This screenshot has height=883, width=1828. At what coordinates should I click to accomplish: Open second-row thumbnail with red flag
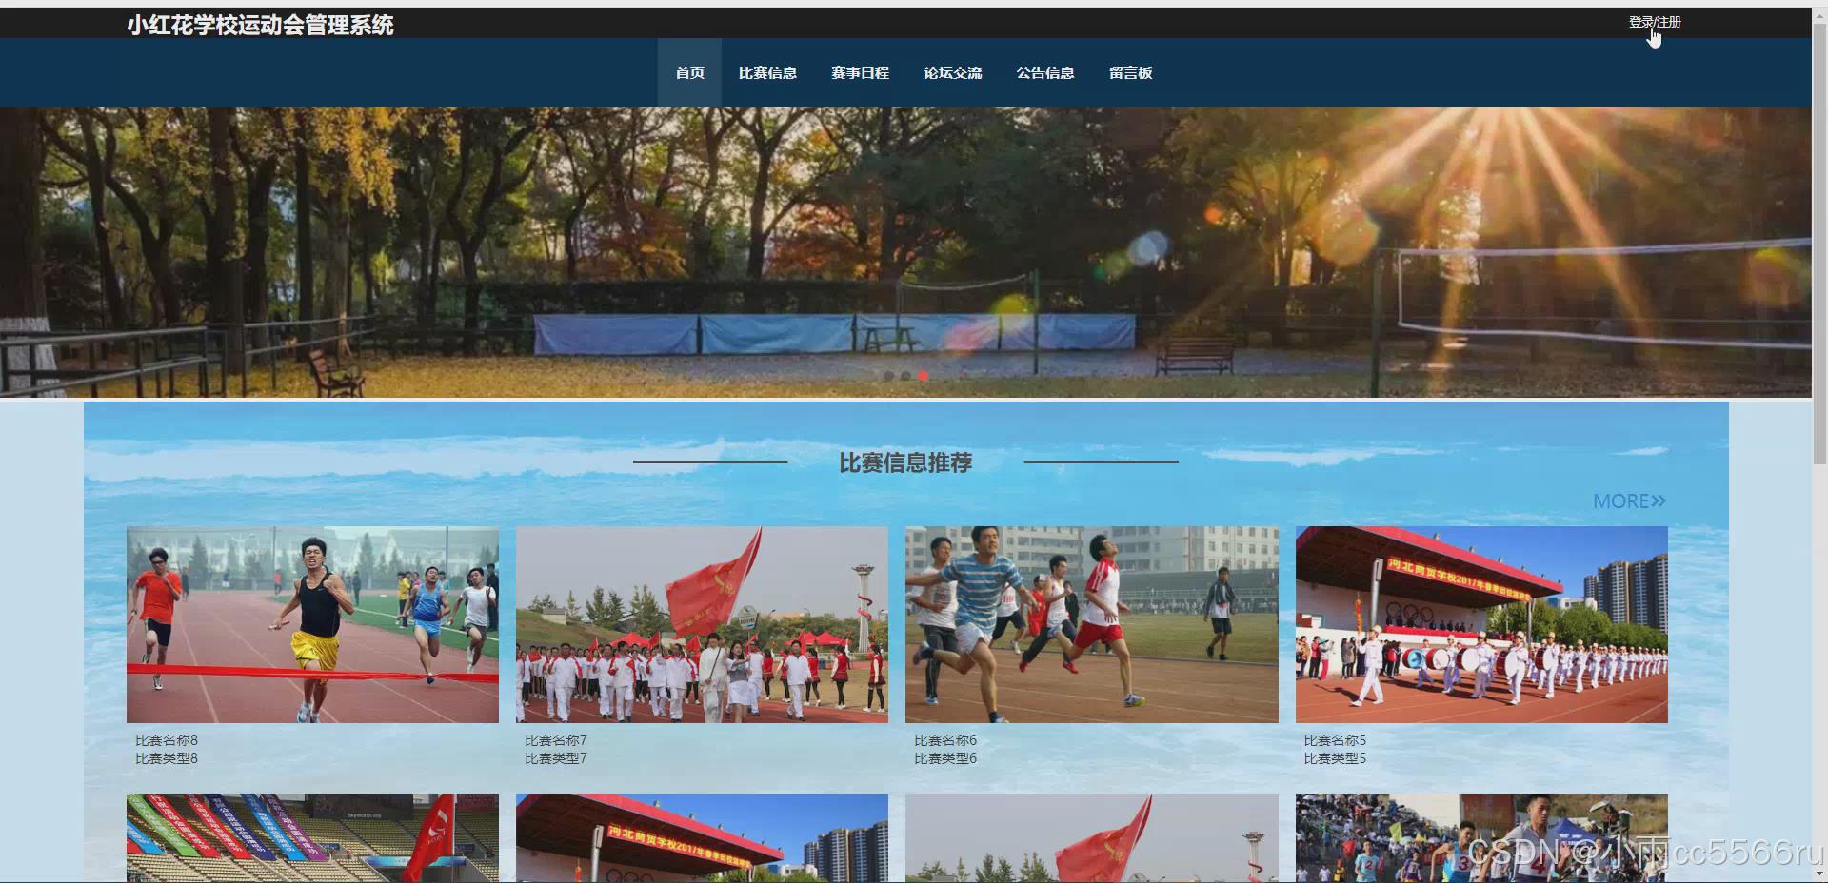1091,838
